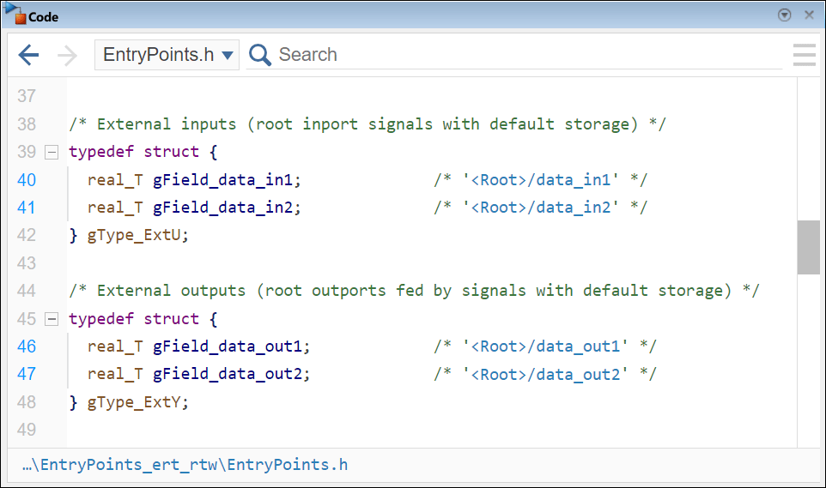The width and height of the screenshot is (826, 488).
Task: Click 'typedef struct' text on line 39
Action: 134,152
